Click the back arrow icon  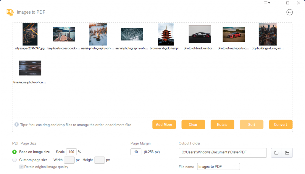[289, 12]
